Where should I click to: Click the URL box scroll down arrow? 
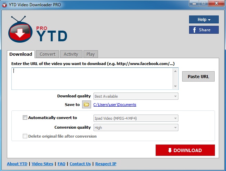pos(175,86)
